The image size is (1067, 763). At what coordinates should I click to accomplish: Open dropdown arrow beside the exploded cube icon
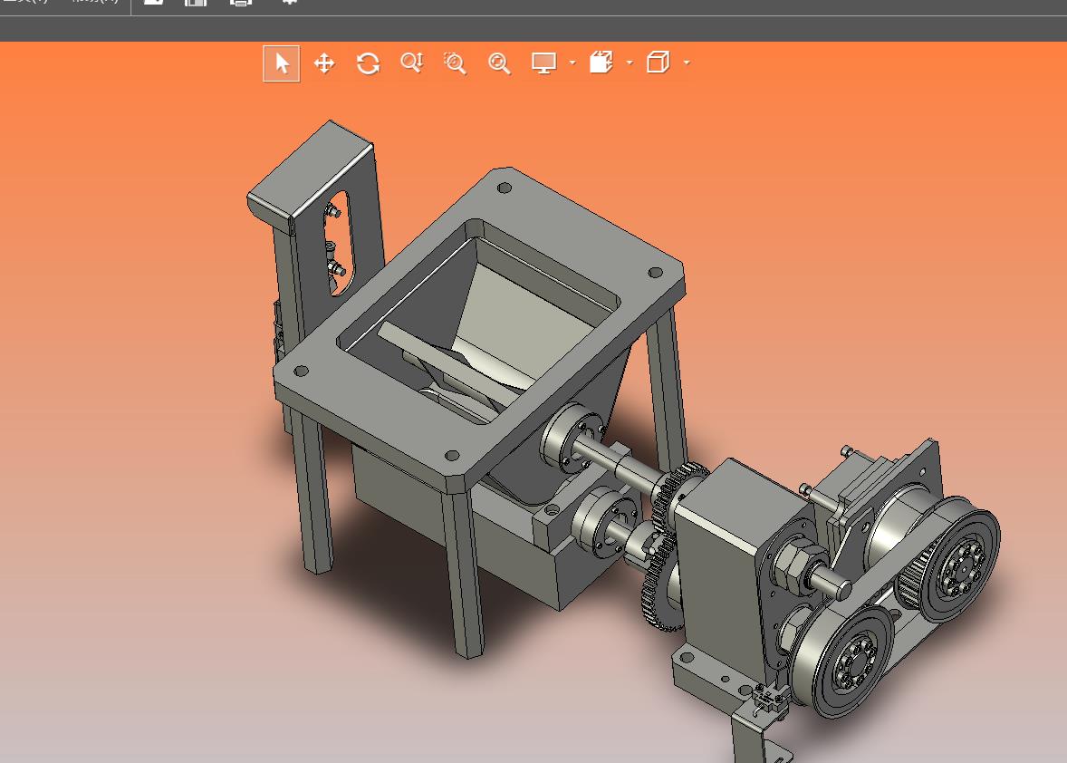point(630,63)
